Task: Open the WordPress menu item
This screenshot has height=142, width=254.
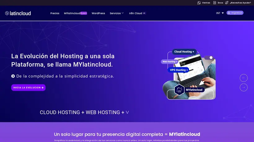Action: 98,13
